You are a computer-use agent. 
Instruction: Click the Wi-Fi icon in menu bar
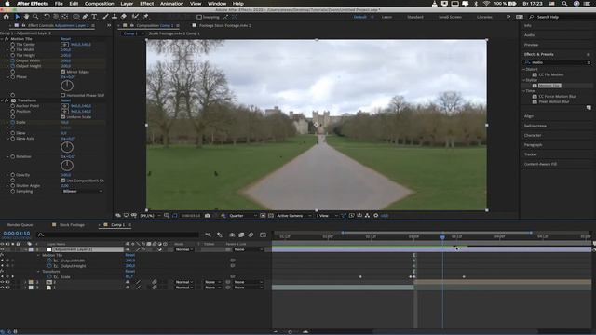pyautogui.click(x=486, y=4)
